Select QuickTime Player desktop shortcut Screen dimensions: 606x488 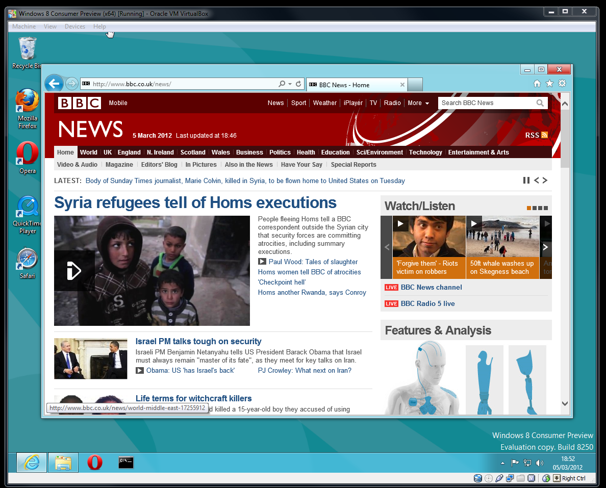pyautogui.click(x=27, y=215)
